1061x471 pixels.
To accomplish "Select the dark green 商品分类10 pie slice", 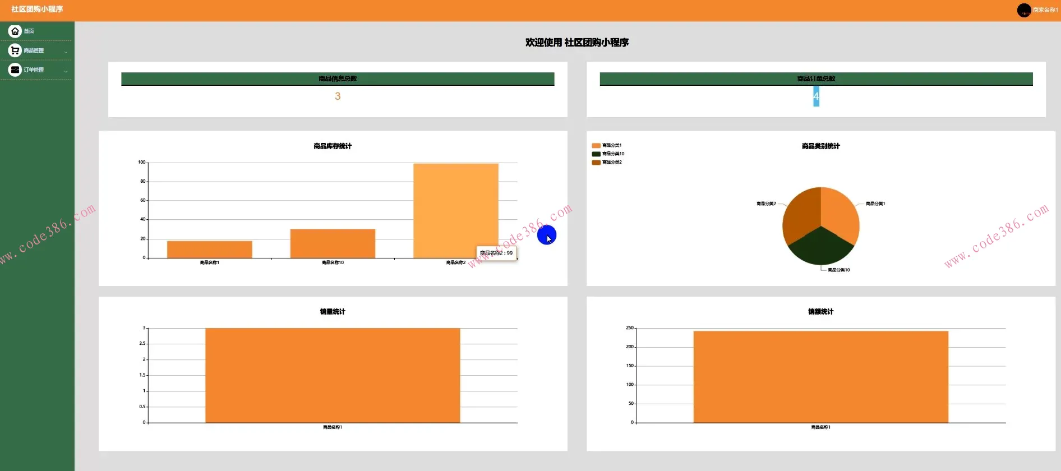I will pyautogui.click(x=821, y=247).
